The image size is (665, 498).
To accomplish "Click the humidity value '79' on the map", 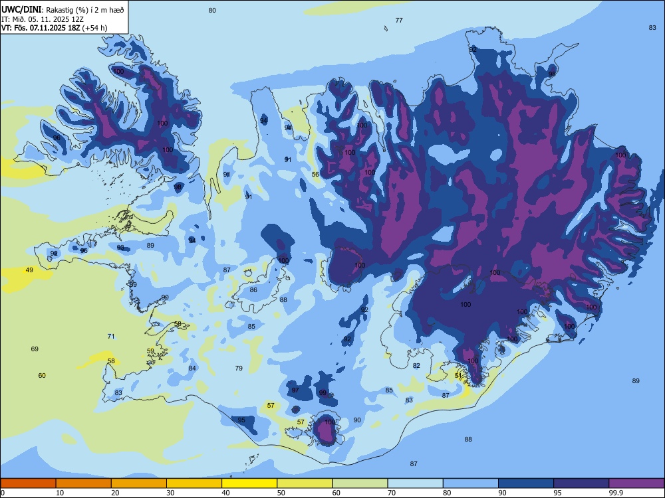I will (x=239, y=369).
